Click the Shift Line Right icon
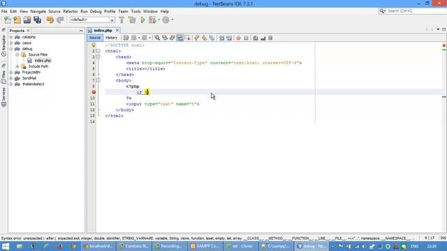The height and width of the screenshot is (251, 447). tap(229, 38)
